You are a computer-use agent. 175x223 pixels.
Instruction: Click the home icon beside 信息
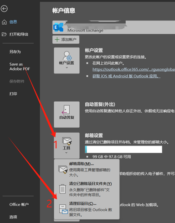[x=4, y=22]
